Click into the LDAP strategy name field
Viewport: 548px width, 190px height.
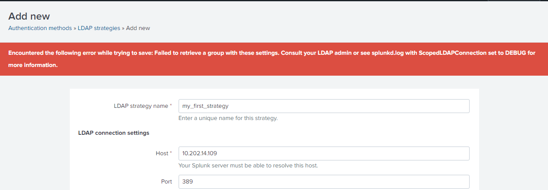tap(324, 106)
